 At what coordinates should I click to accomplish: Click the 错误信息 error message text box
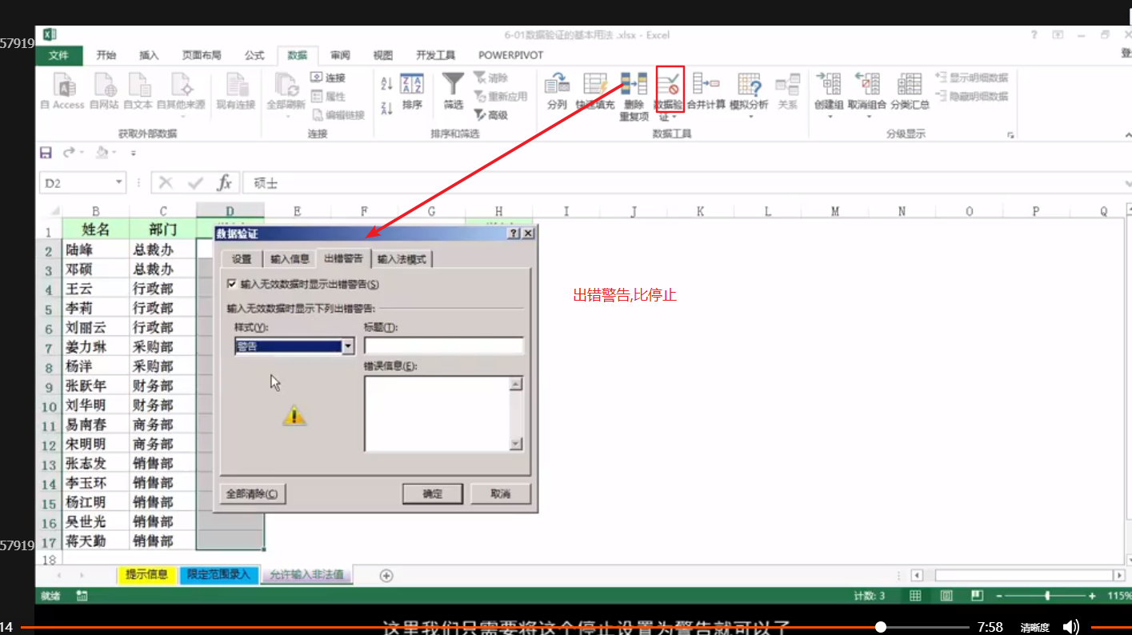[x=438, y=413]
